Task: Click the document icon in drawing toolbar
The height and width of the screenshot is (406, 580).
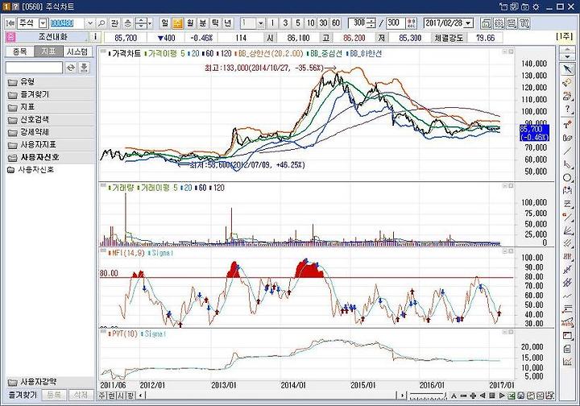Action: [567, 349]
